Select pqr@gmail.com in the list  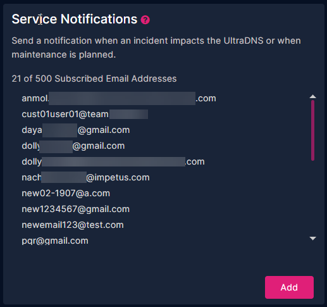point(55,241)
